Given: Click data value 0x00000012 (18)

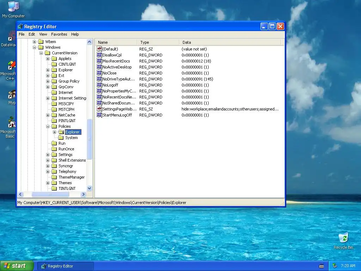Looking at the screenshot, I should [x=196, y=61].
